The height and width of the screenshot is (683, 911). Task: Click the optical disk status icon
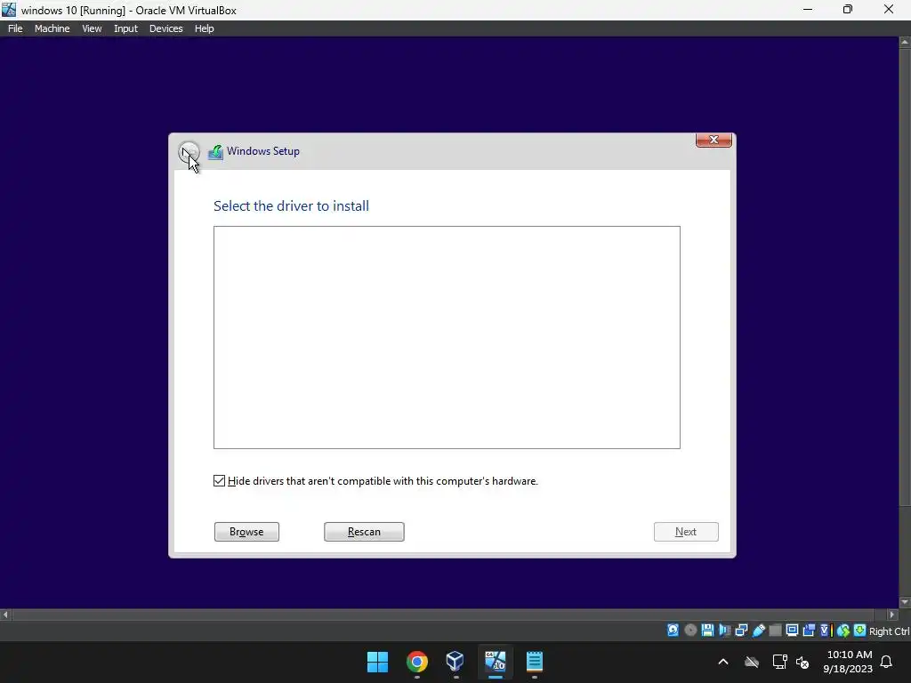pyautogui.click(x=690, y=631)
